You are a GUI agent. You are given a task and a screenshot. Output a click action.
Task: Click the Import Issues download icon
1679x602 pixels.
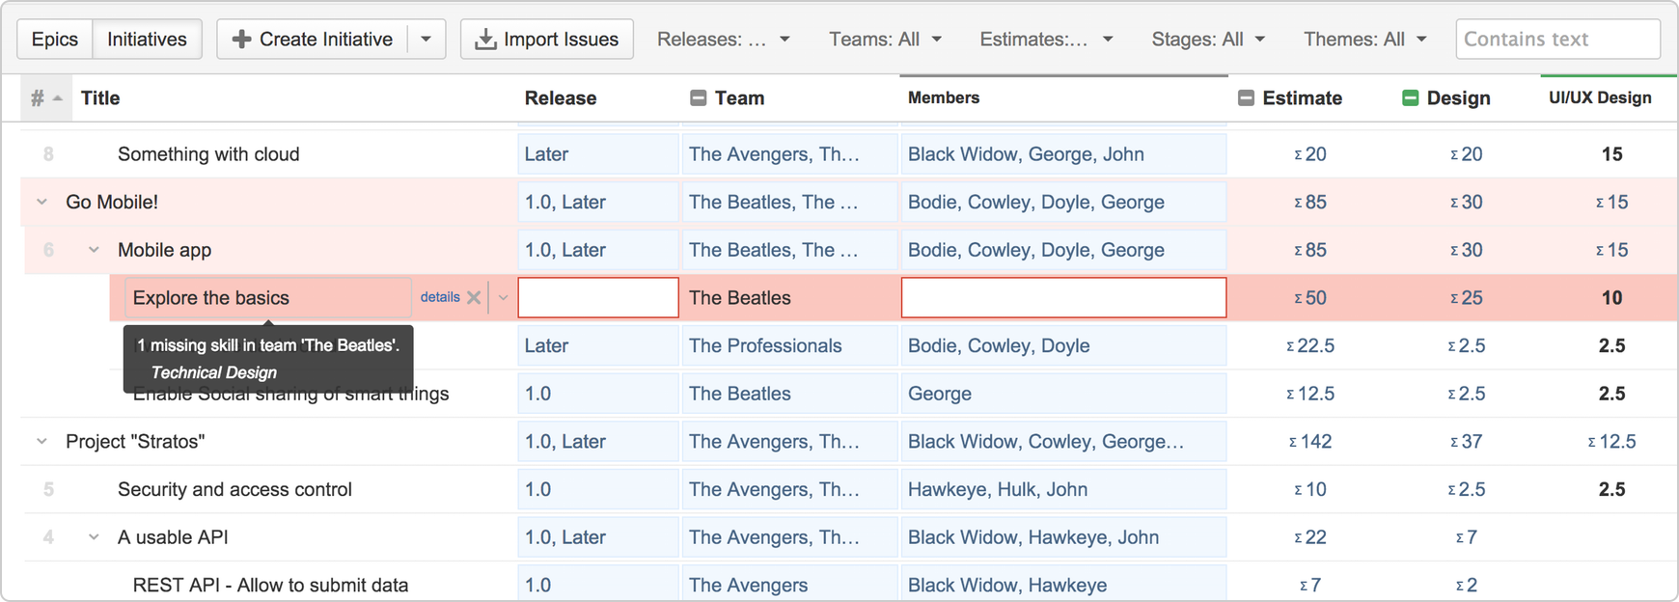(485, 40)
